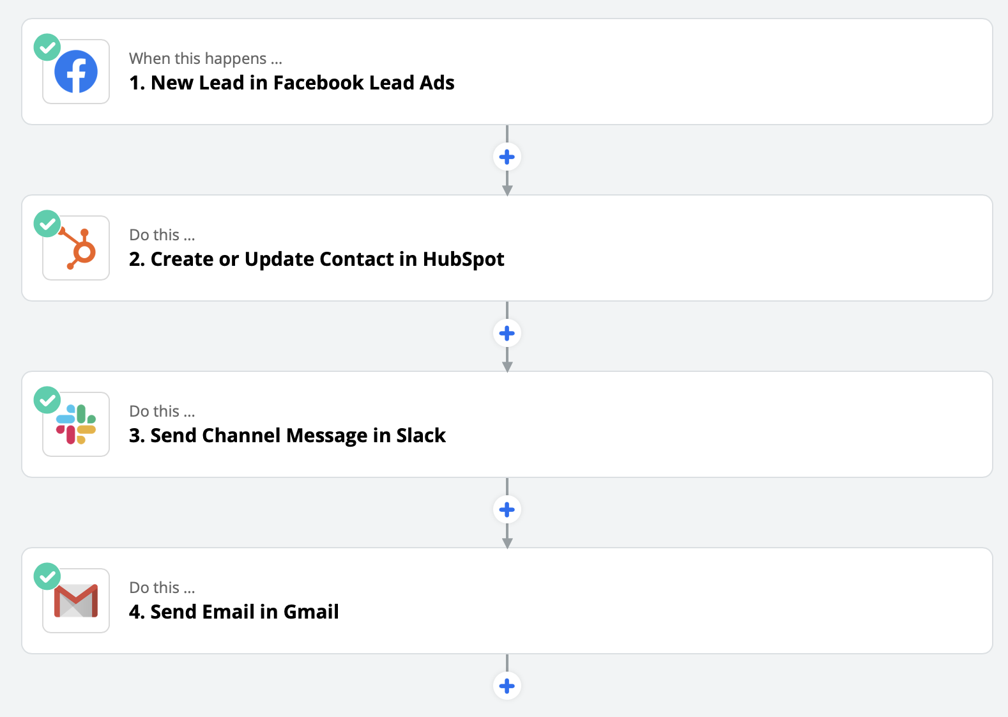Image resolution: width=1008 pixels, height=717 pixels.
Task: Add new step after Gmail with plus
Action: click(x=507, y=686)
